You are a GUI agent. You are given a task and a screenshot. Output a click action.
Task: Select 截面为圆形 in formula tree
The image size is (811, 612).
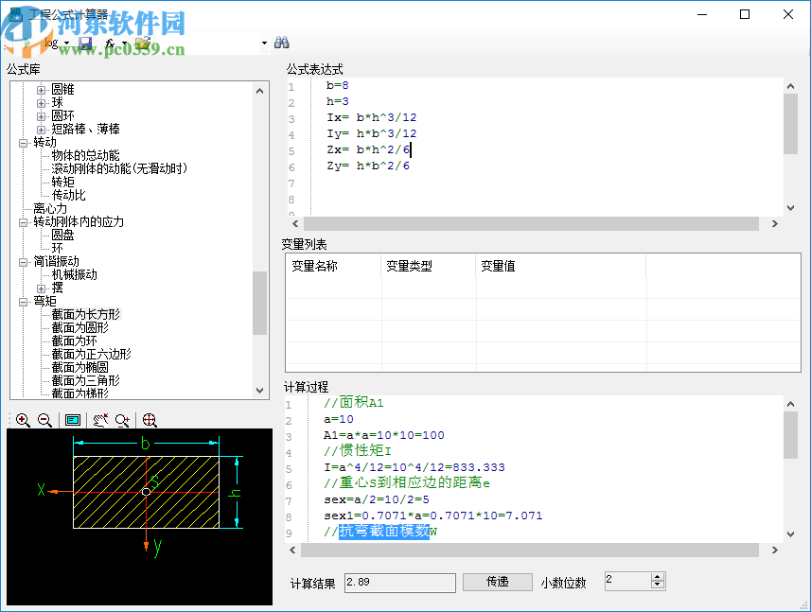point(79,327)
